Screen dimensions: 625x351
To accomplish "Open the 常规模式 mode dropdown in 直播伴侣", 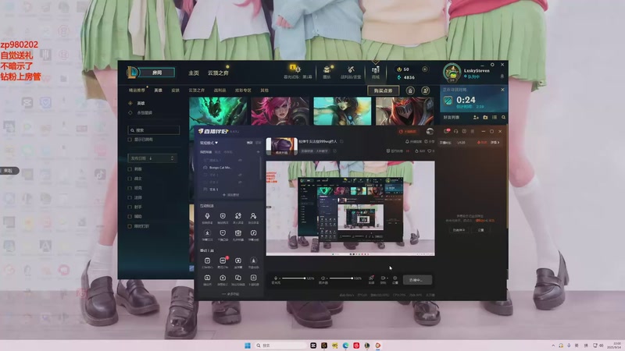I will click(x=209, y=143).
